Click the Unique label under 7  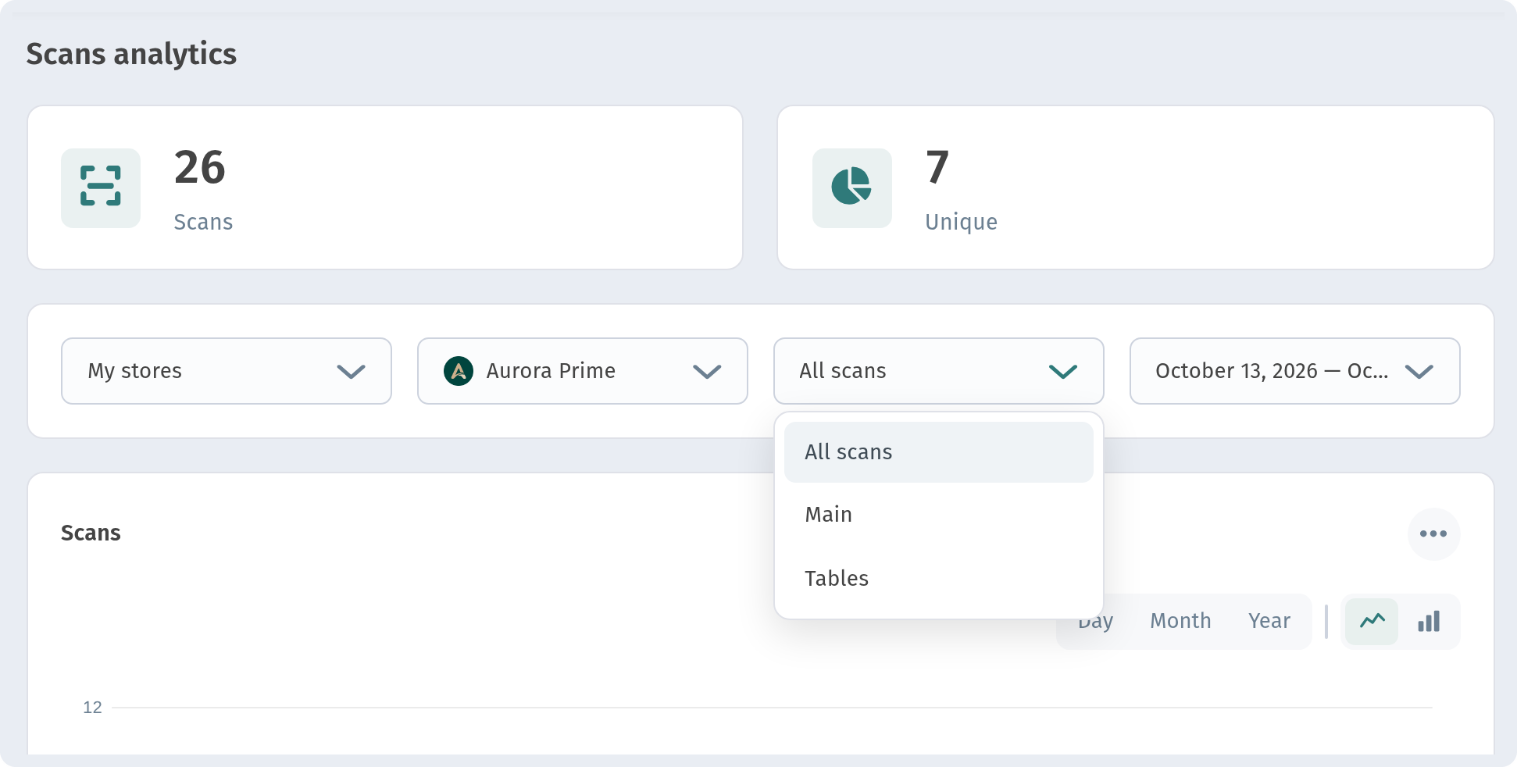coord(961,223)
